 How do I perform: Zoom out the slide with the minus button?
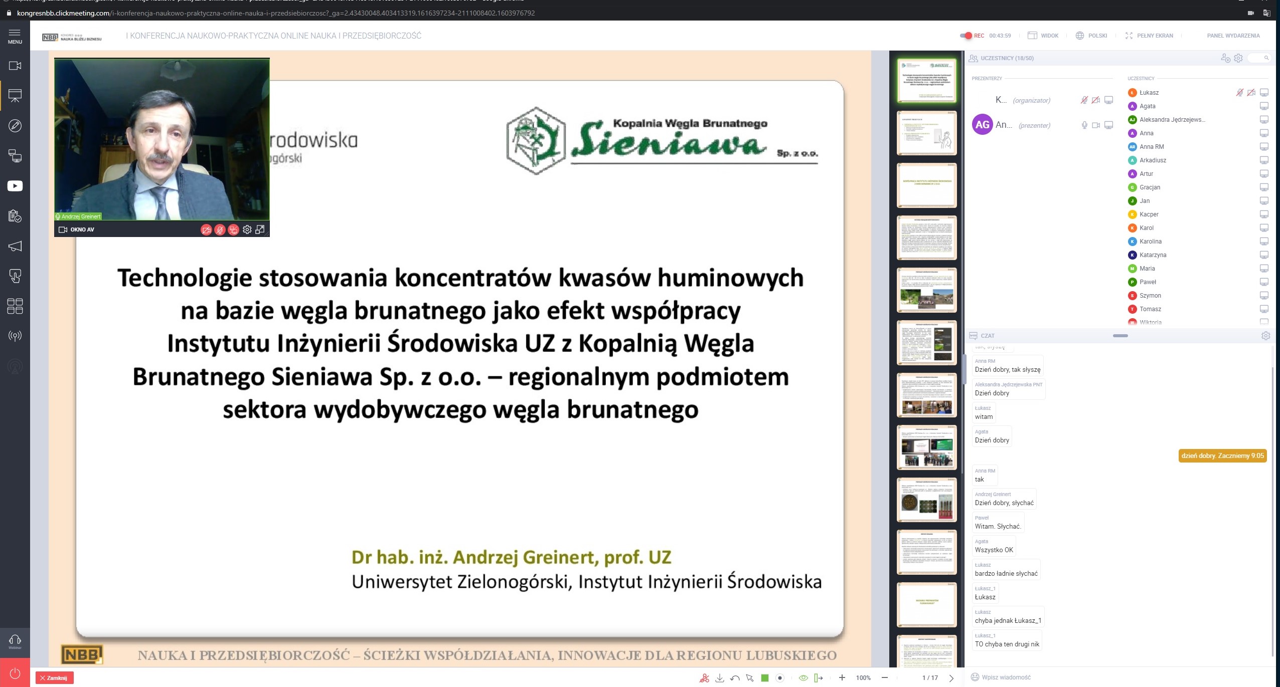[885, 678]
